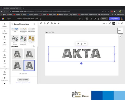
Task: Click the cloud sync status icon
Action: coord(41,19)
